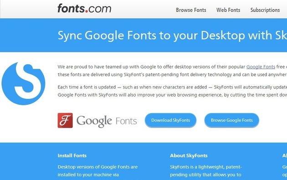Click text 'installed to your machine via'
Screen dimensions: 287x180
88,175
